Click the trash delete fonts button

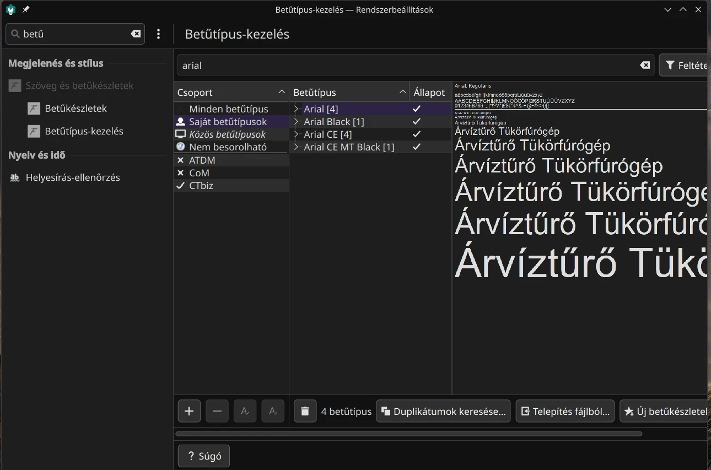point(305,411)
